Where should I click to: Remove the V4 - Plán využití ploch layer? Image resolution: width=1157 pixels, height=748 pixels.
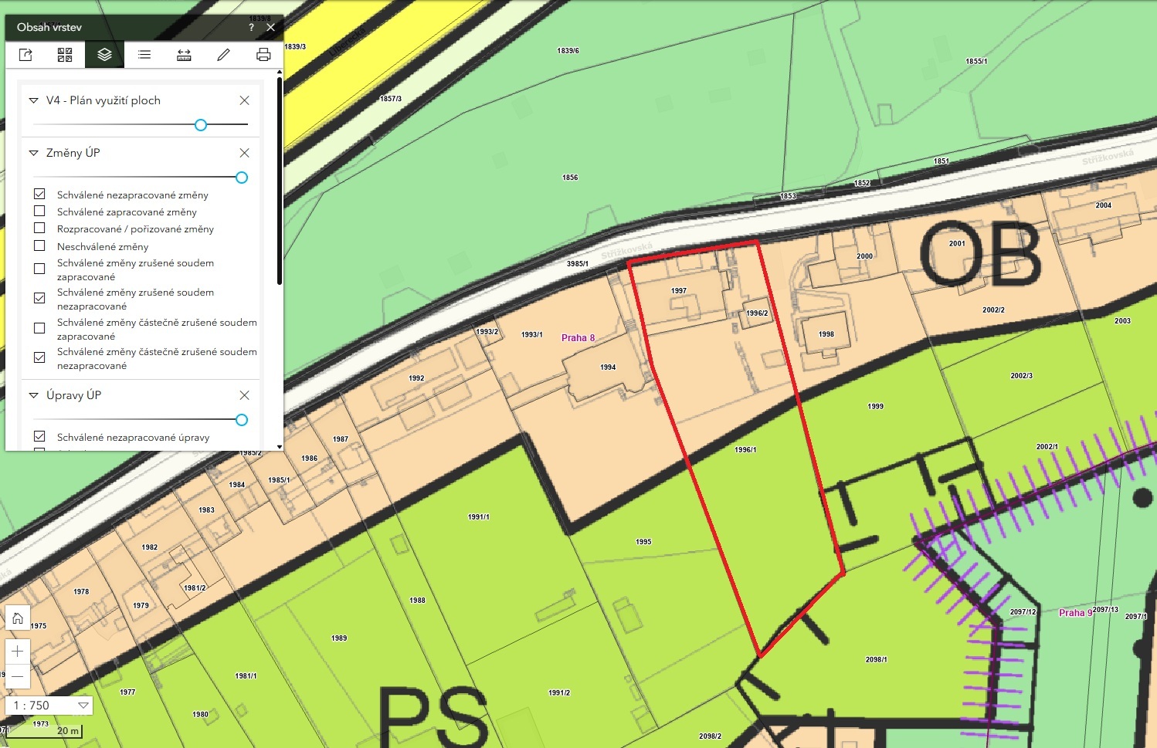(244, 100)
